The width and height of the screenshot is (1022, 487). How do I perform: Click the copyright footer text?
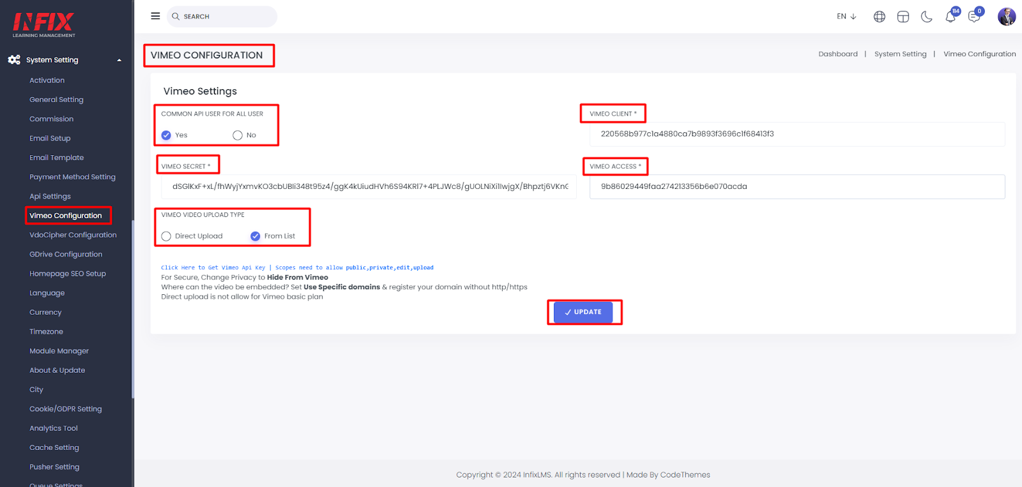583,475
